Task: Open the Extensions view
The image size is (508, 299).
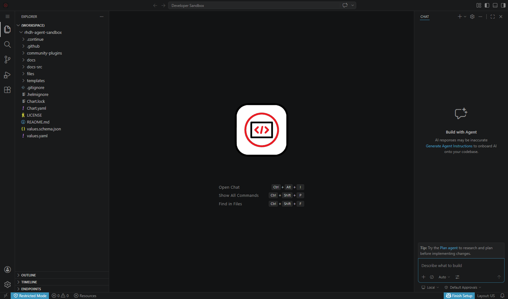Action: 8,90
